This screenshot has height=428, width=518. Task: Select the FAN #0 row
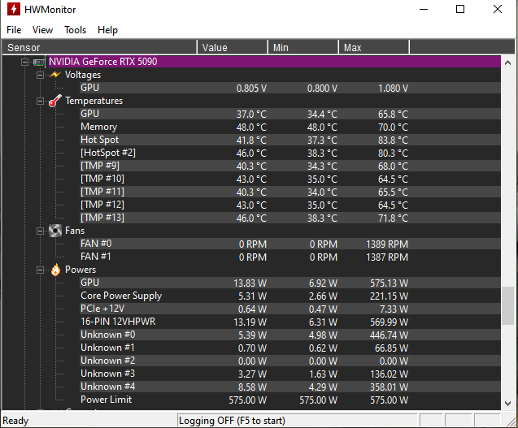click(290, 244)
